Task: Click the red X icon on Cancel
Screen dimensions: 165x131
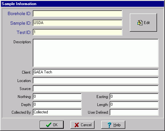Action: pos(77,125)
